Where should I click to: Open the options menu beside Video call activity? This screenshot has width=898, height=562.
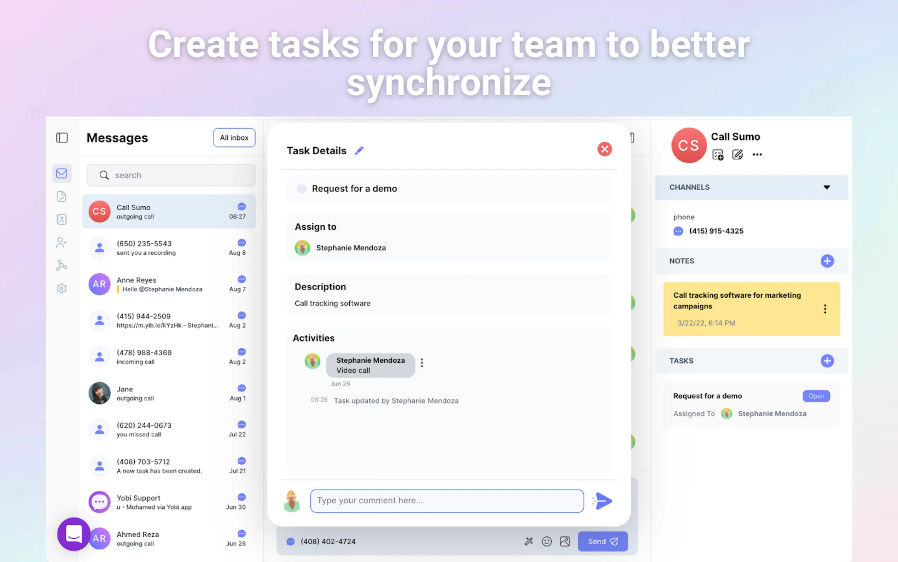click(422, 363)
